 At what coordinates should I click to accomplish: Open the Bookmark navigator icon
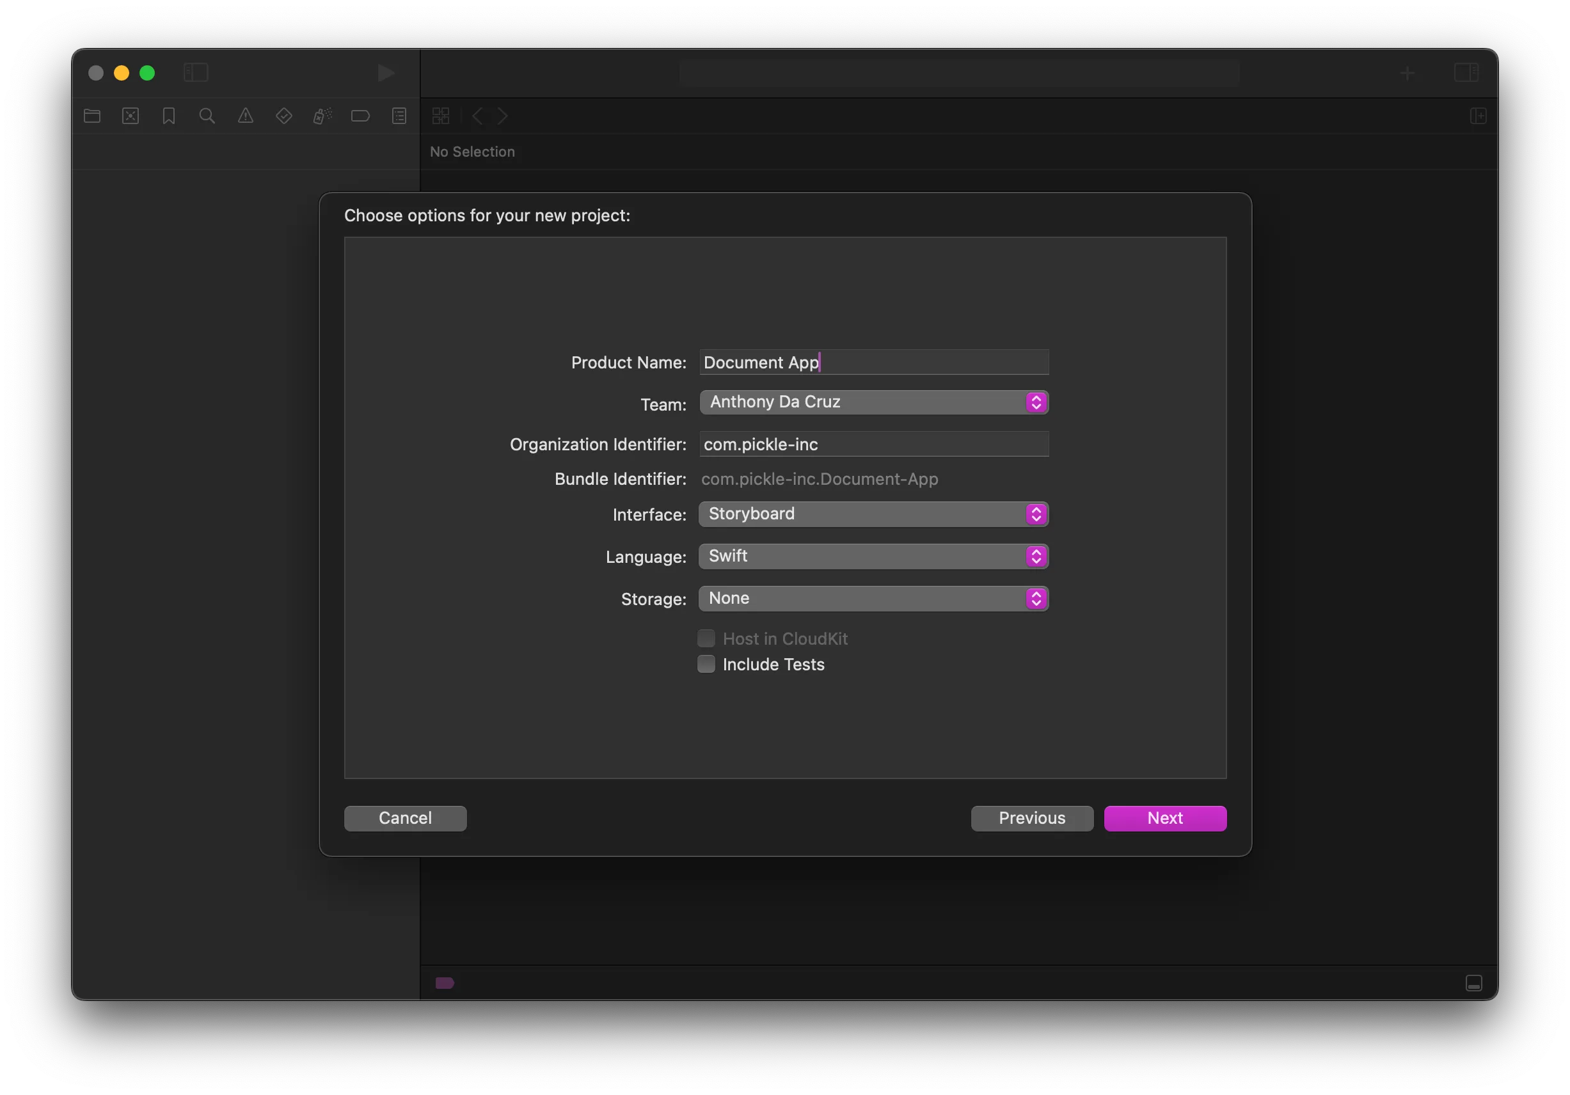[169, 116]
